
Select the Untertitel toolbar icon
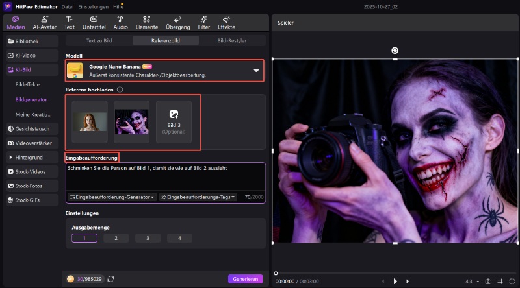click(94, 23)
